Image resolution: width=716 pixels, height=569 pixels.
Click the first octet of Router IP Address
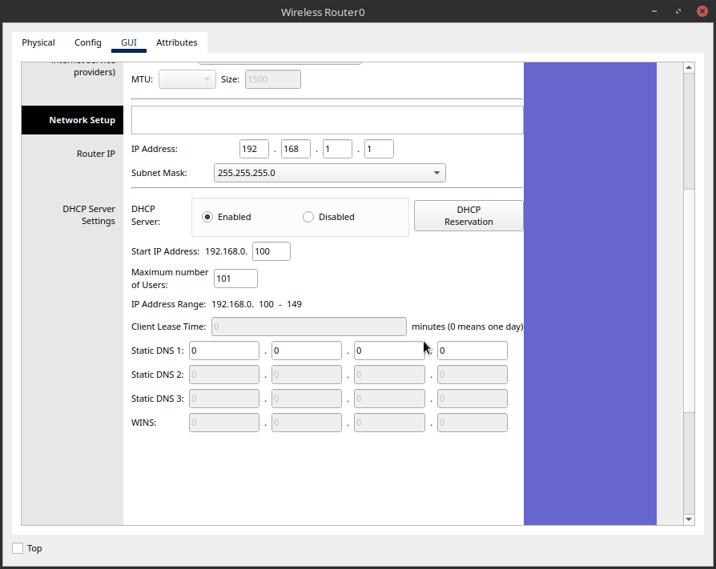[254, 149]
